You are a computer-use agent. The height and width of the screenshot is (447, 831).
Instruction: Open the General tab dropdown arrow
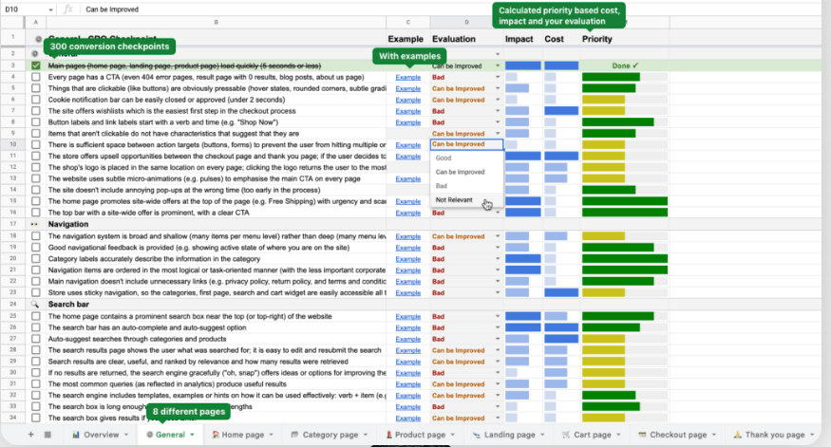(193, 435)
